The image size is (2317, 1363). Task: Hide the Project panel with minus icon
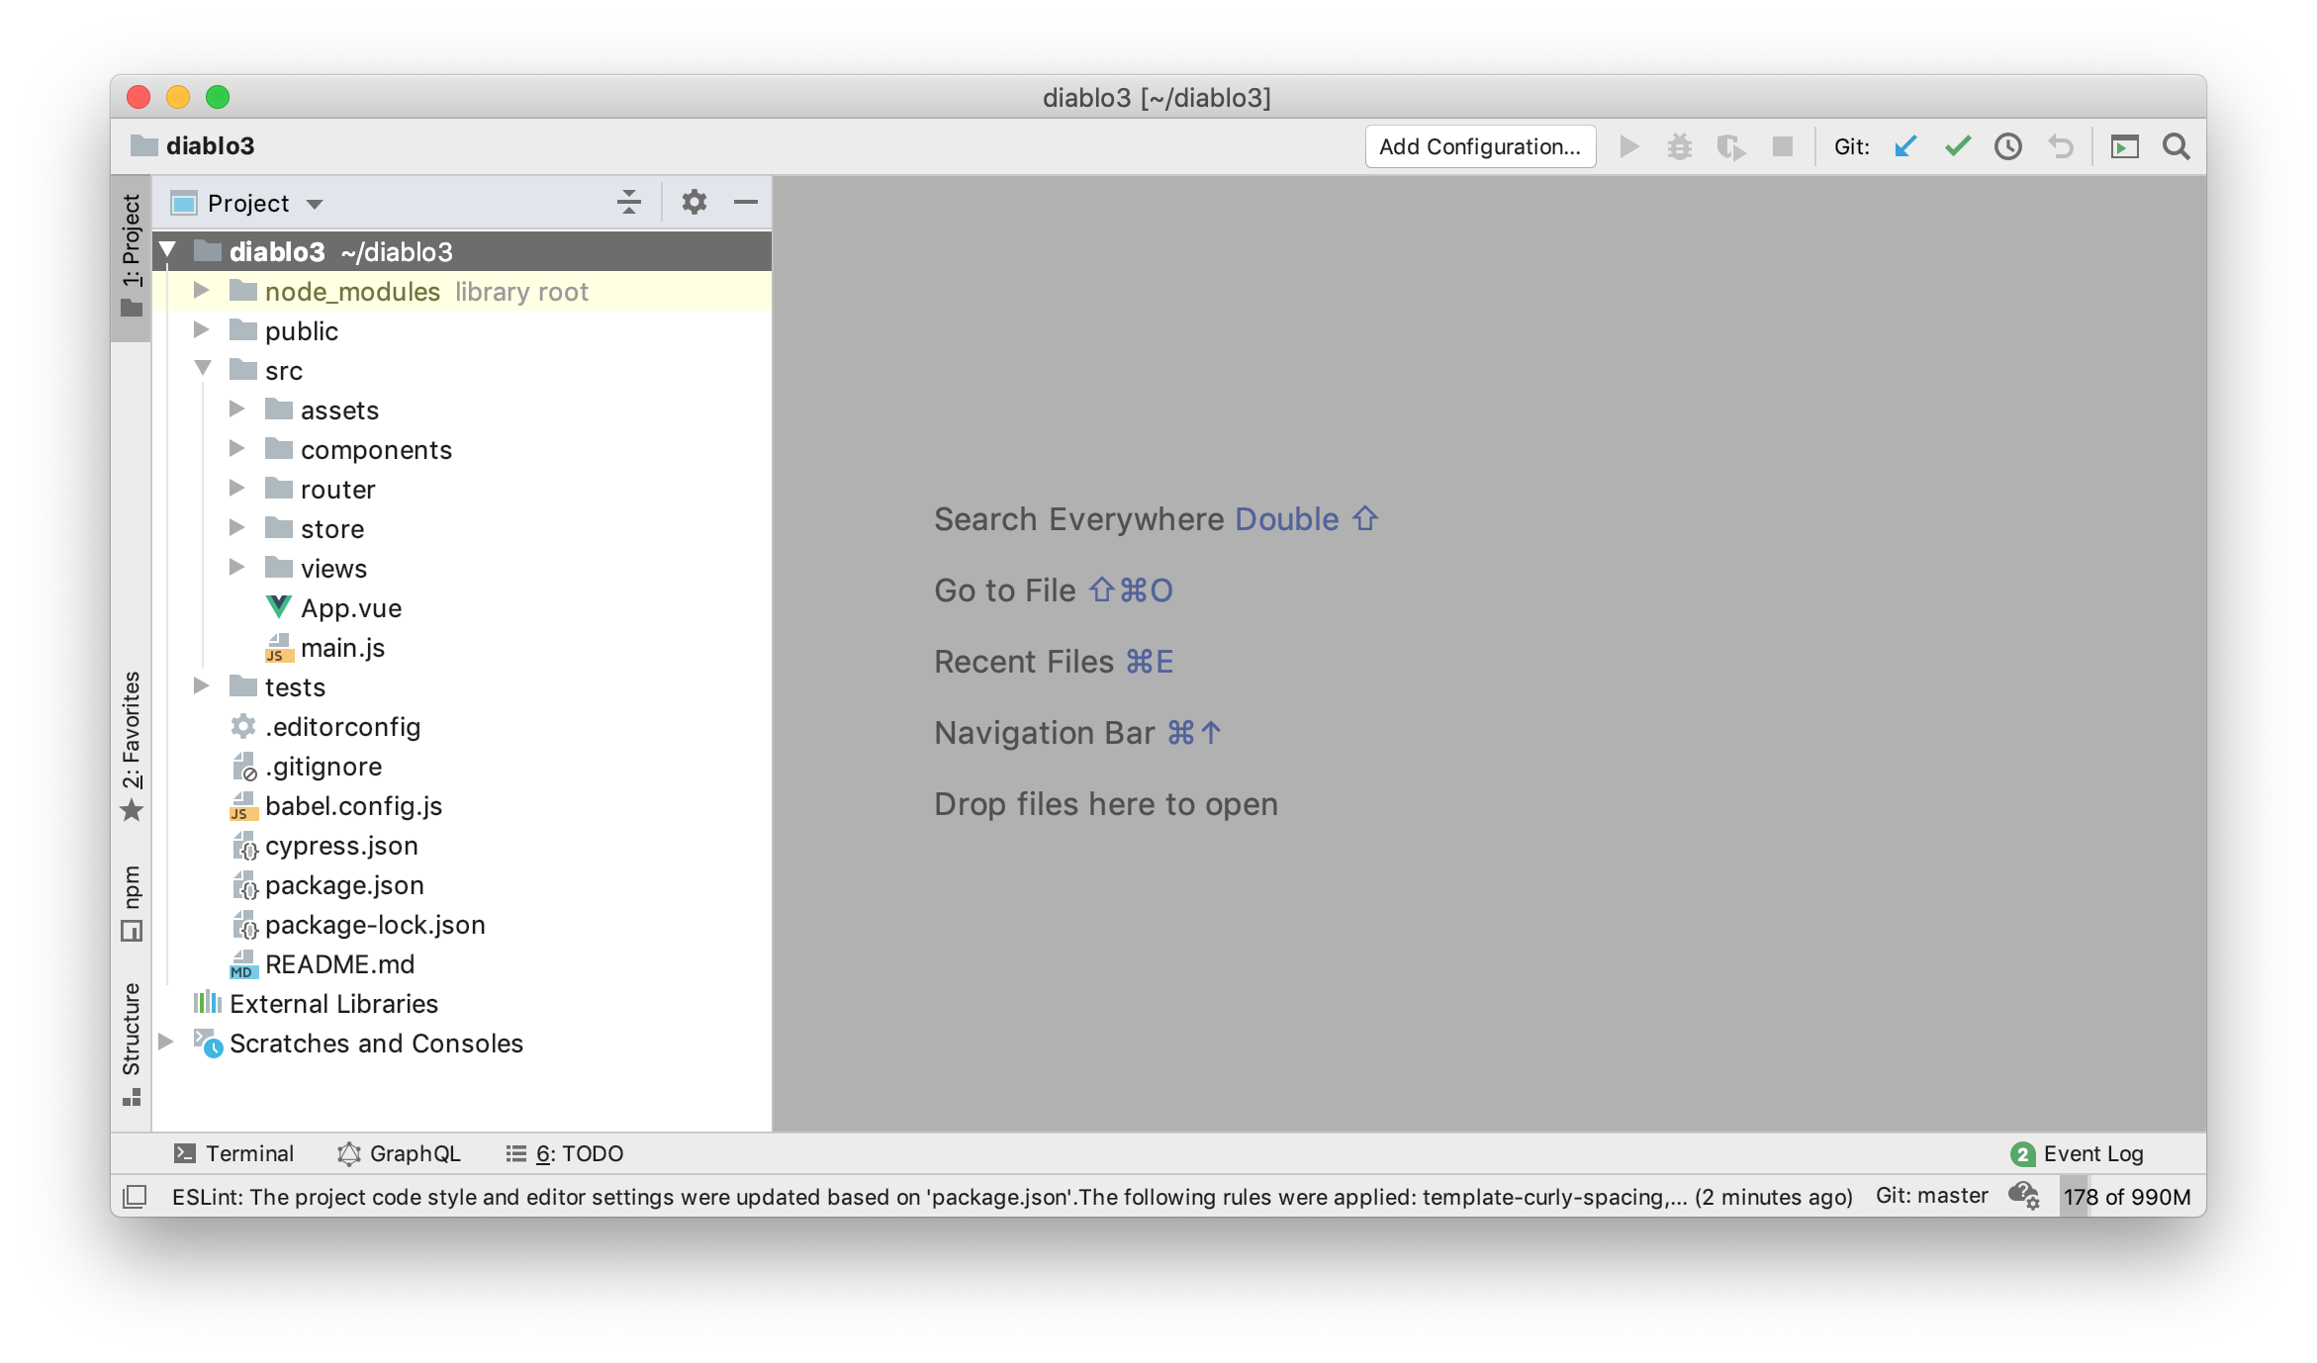click(x=746, y=203)
